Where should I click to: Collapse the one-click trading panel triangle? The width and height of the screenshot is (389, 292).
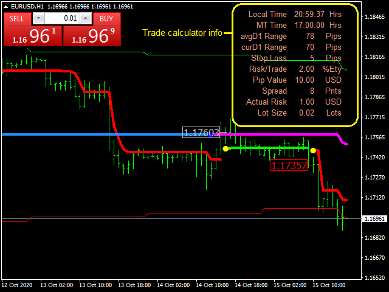5,7
